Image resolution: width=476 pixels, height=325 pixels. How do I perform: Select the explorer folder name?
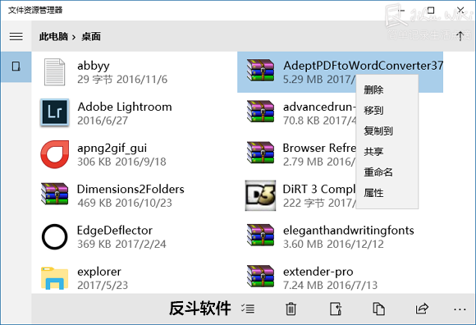(x=99, y=272)
